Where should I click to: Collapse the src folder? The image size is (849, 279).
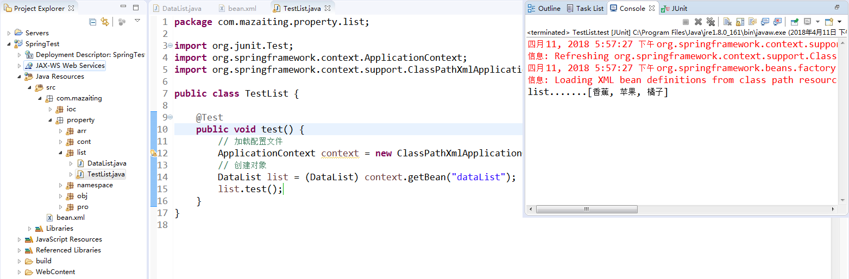pyautogui.click(x=29, y=87)
